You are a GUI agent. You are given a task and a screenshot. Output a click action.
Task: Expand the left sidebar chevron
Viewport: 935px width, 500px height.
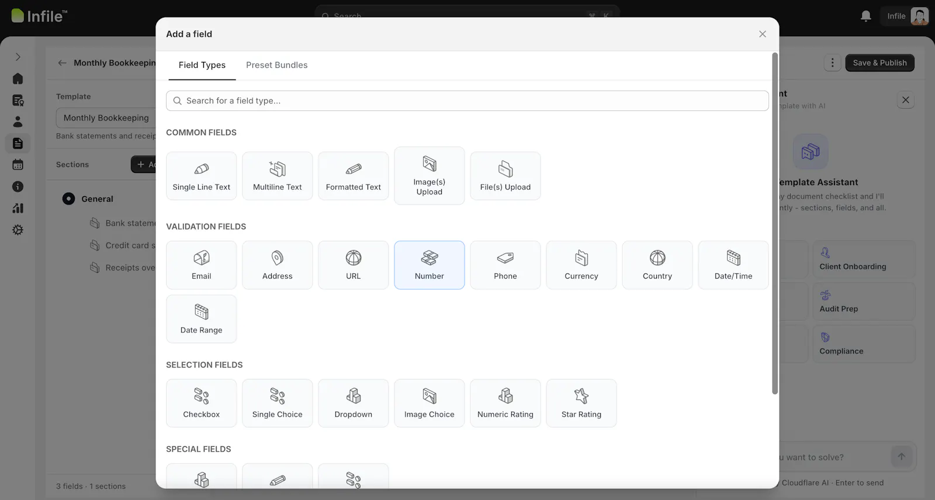(18, 57)
